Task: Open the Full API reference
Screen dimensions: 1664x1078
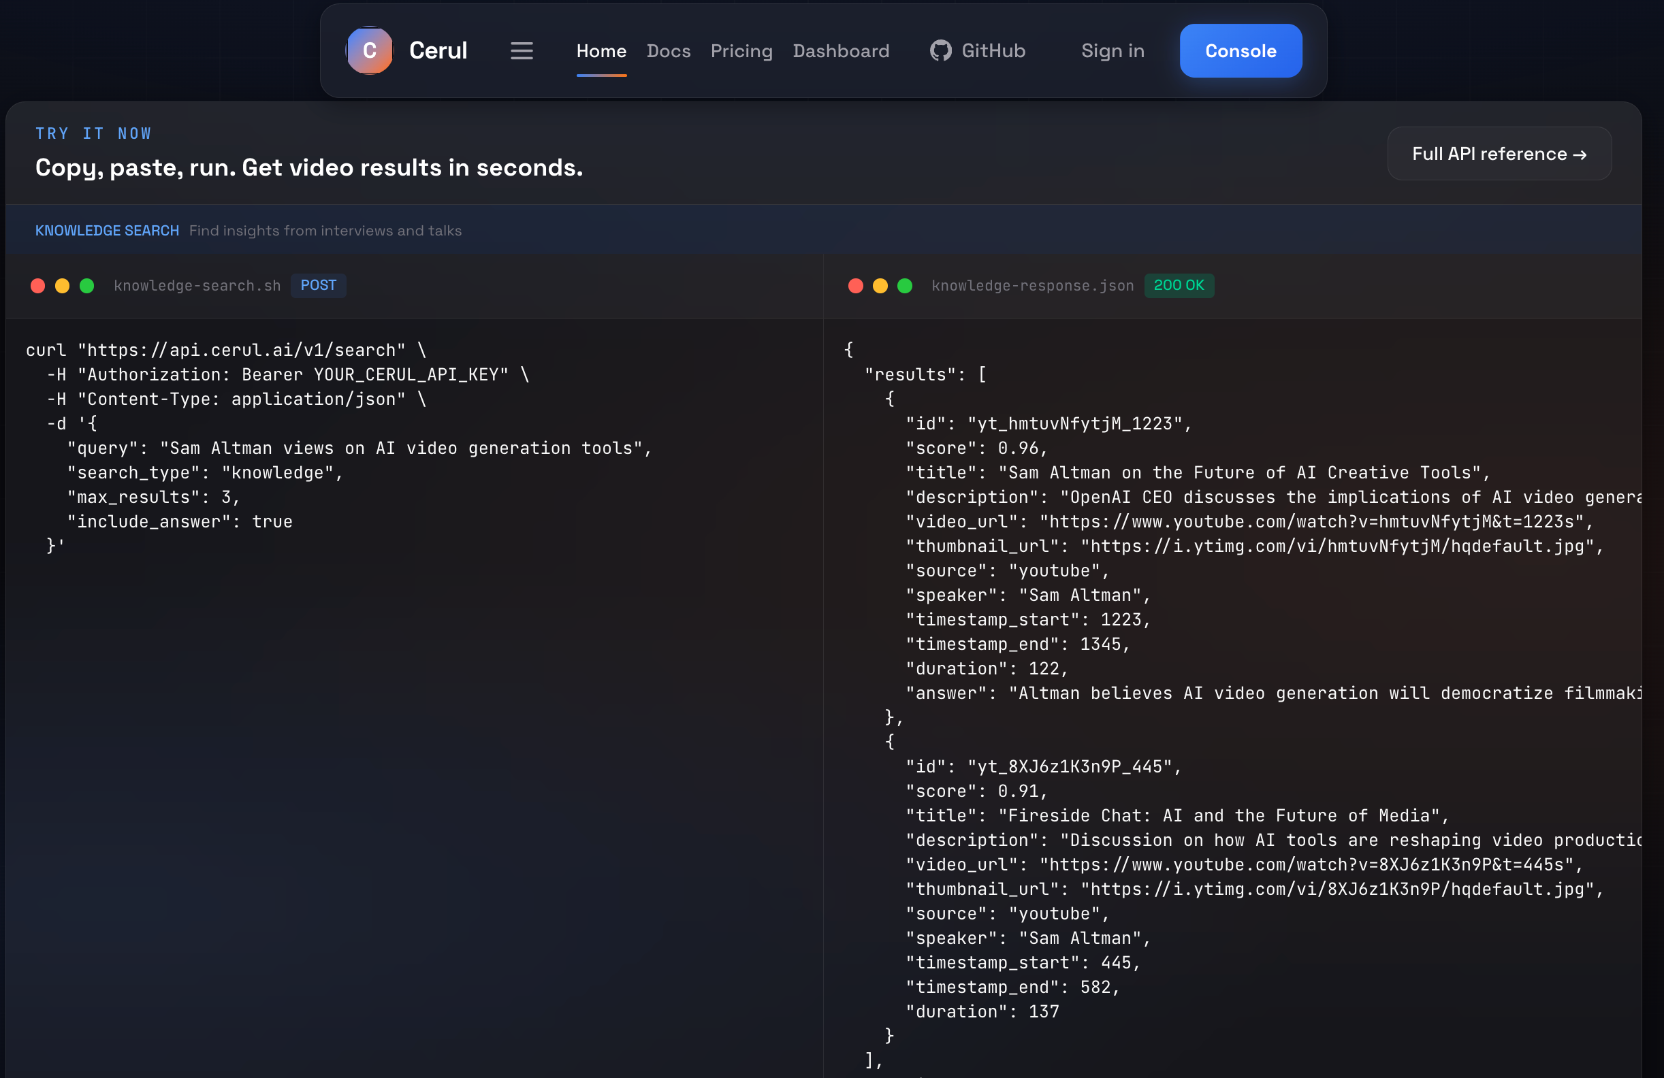Action: coord(1499,153)
